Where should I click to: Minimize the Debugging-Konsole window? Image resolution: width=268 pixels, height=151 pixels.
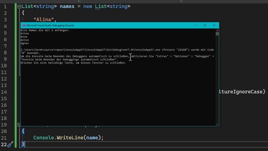[x=196, y=25]
